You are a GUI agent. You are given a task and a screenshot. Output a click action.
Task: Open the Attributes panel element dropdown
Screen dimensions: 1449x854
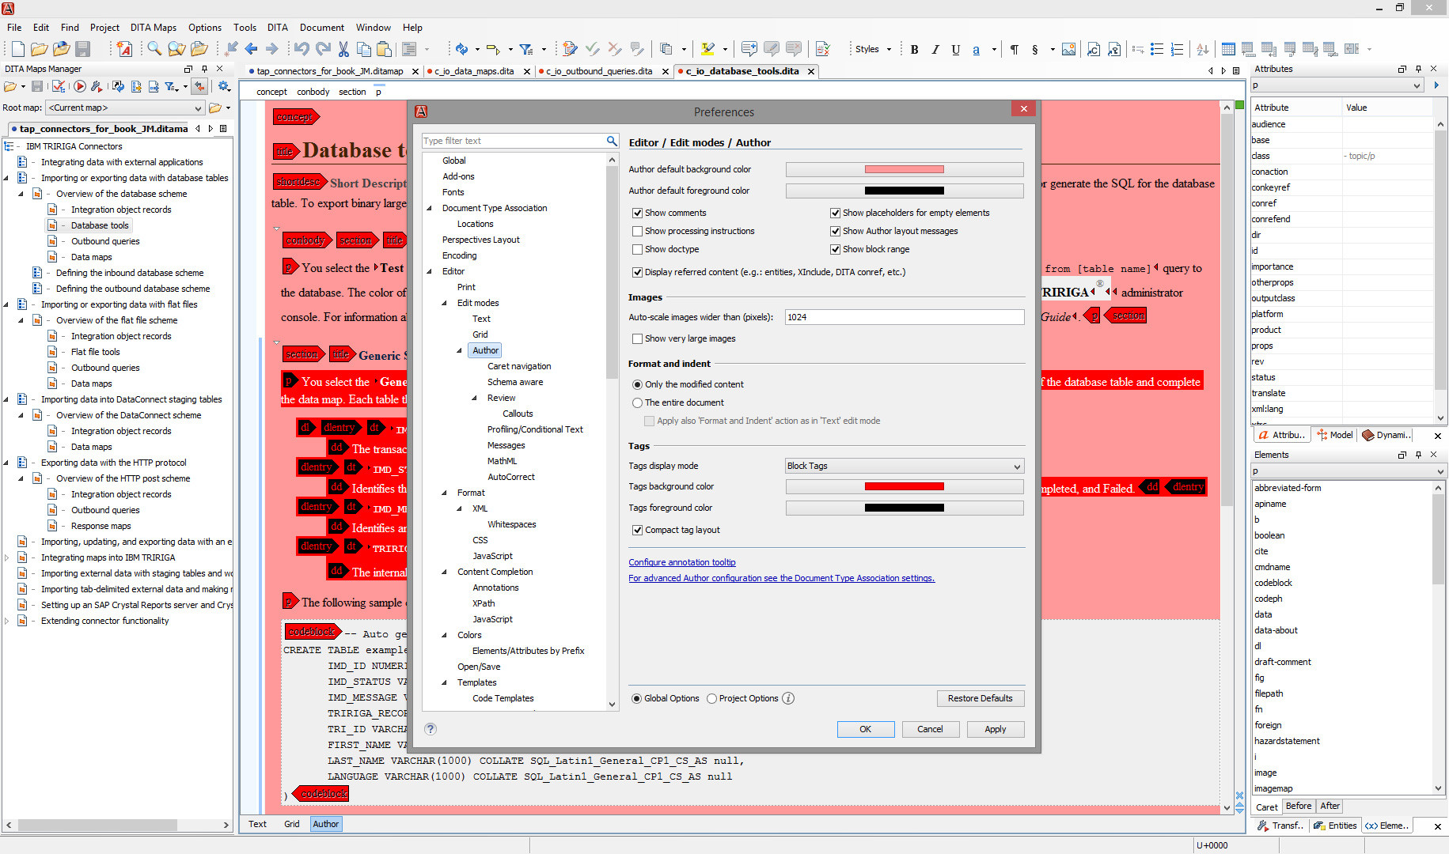pyautogui.click(x=1337, y=85)
